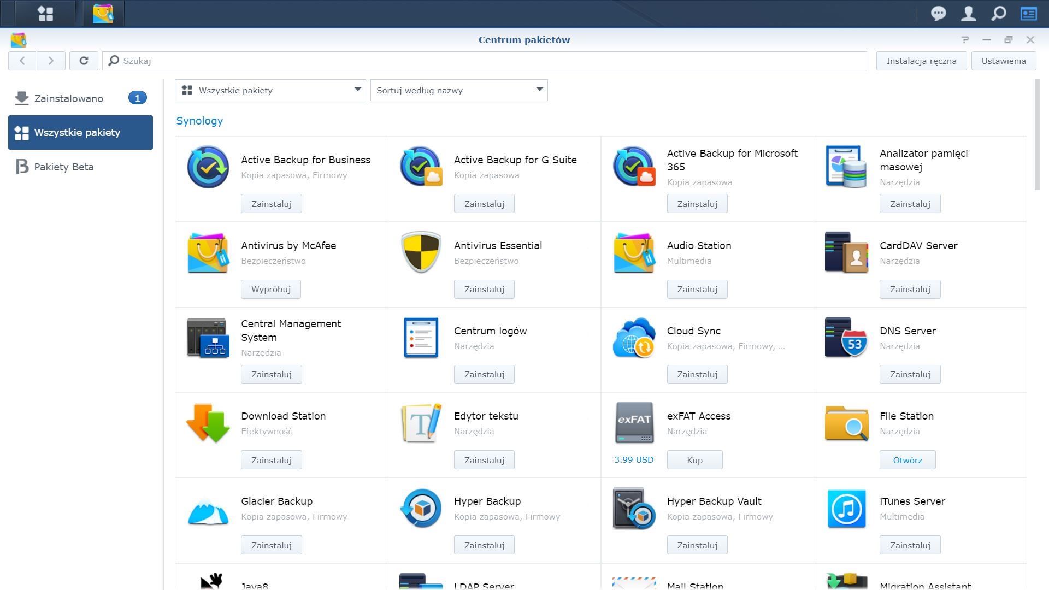Click the help question mark button

[x=965, y=39]
